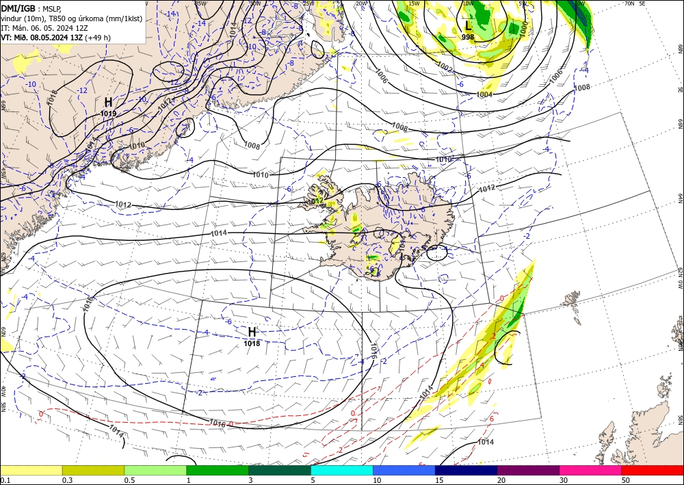Select the red 50+ legend swatch
The width and height of the screenshot is (684, 485).
pyautogui.click(x=653, y=471)
